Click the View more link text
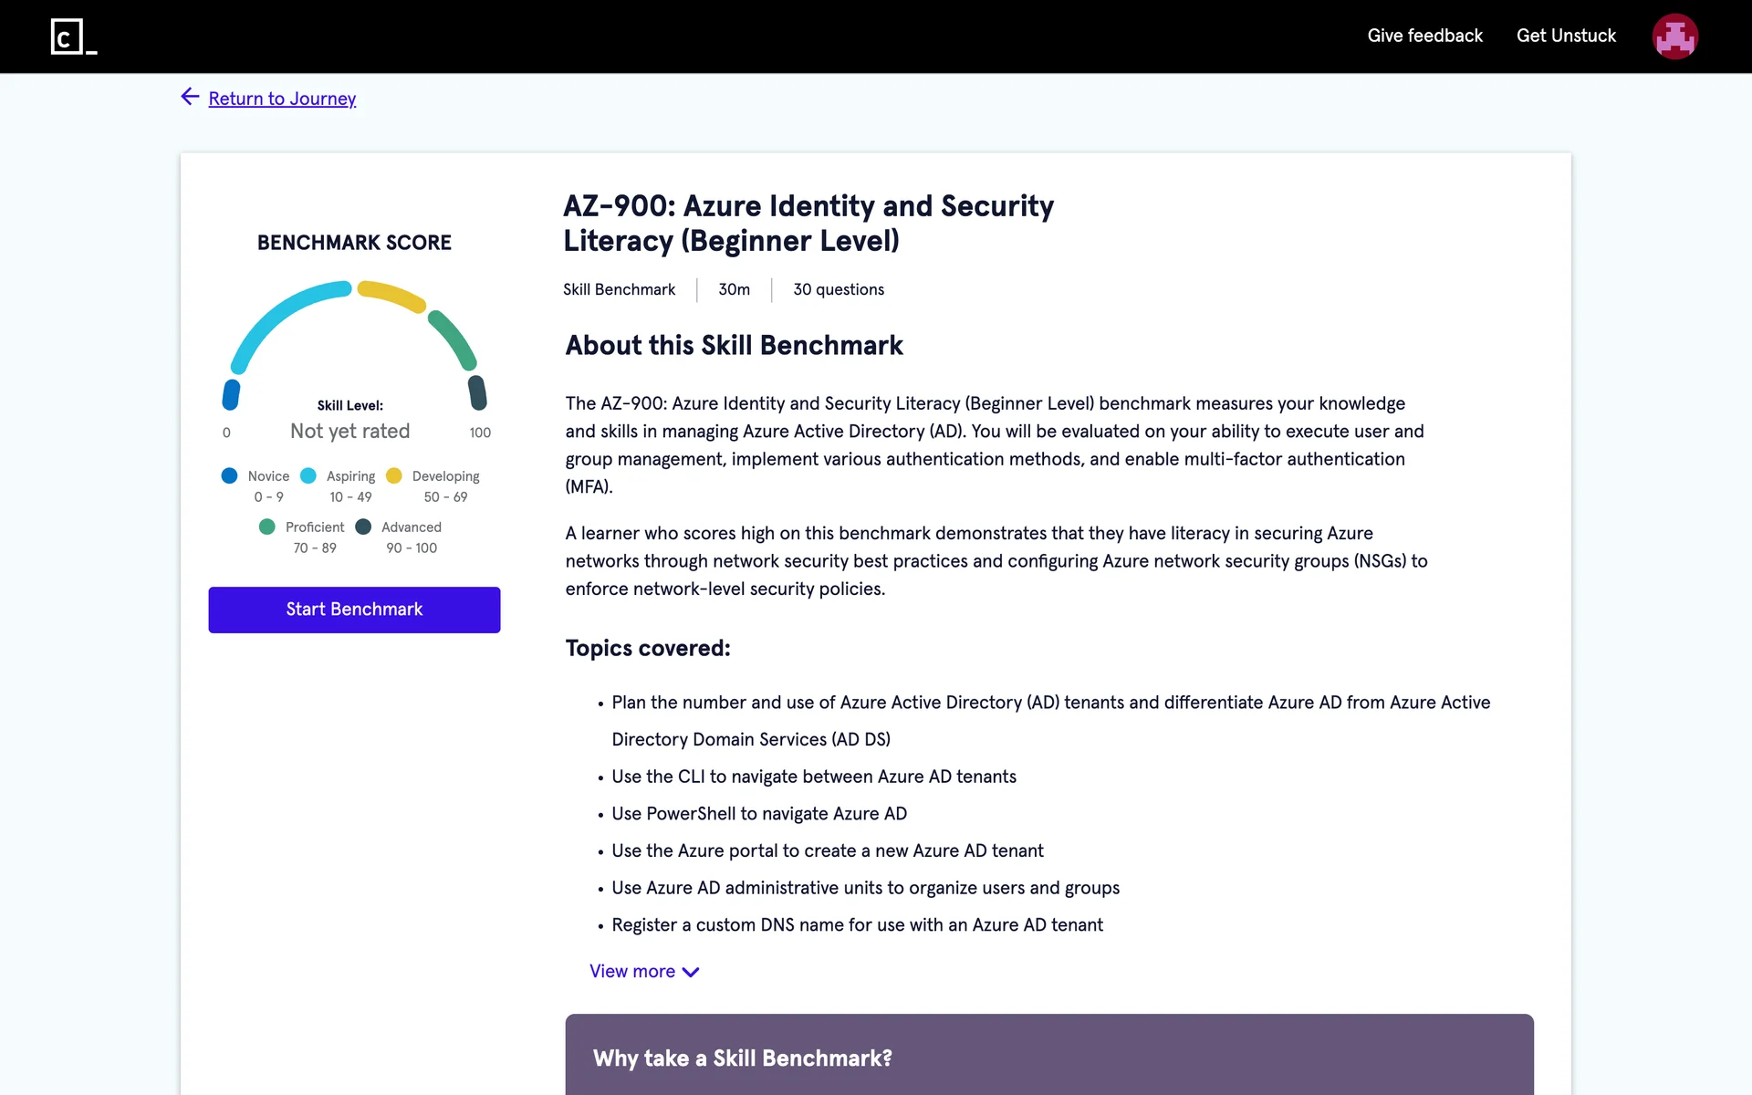The height and width of the screenshot is (1095, 1752). pyautogui.click(x=632, y=972)
